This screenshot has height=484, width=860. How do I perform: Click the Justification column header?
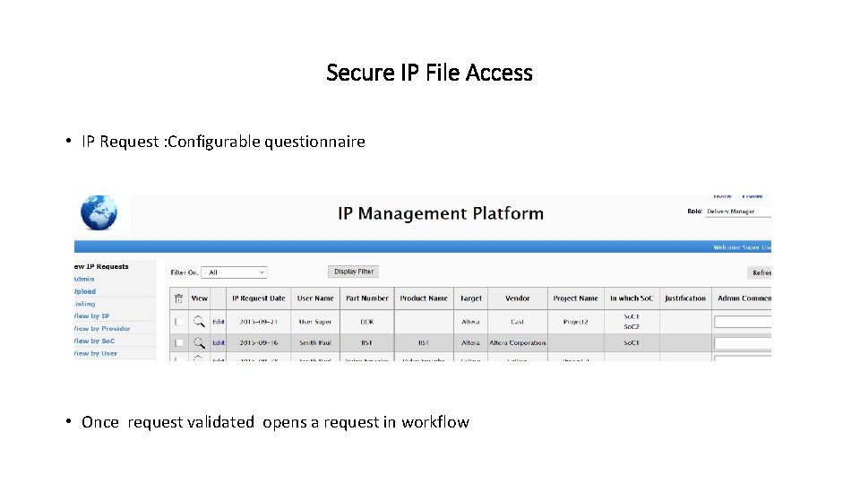(685, 298)
